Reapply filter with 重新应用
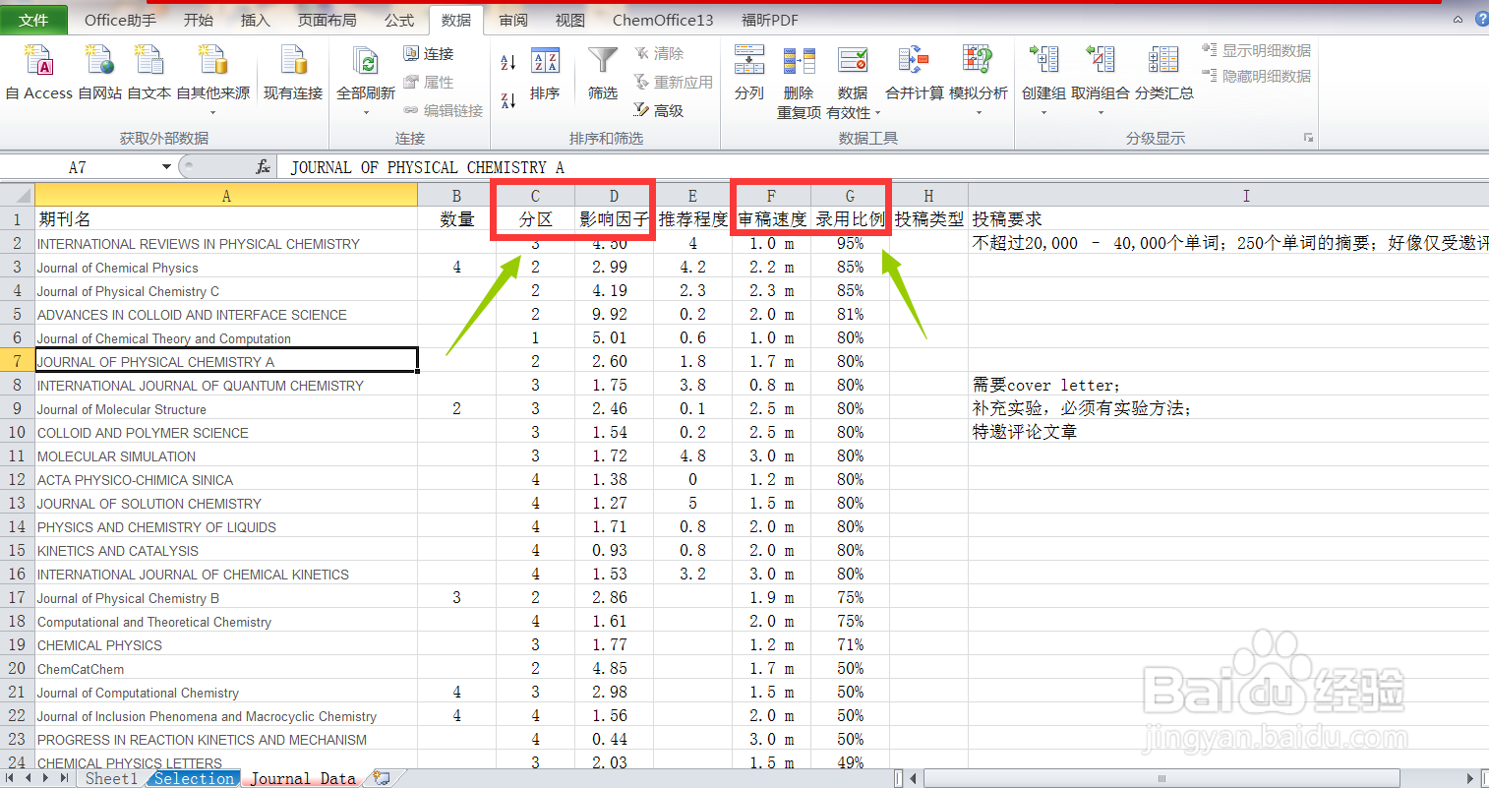 (x=674, y=82)
